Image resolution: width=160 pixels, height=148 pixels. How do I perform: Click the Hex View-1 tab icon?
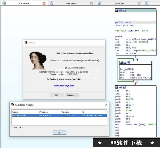[x=52, y=3]
